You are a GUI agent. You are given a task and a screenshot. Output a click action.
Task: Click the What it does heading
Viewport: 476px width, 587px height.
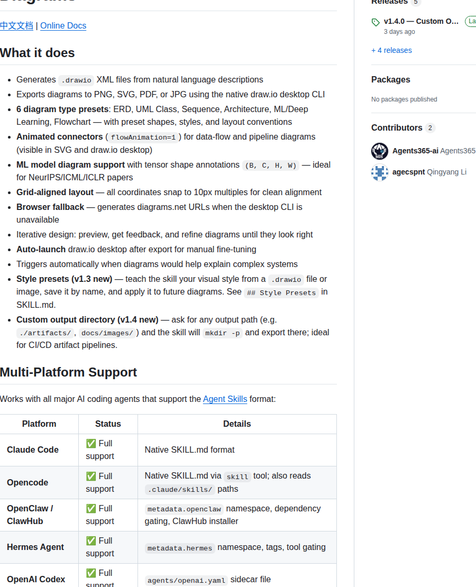(38, 53)
